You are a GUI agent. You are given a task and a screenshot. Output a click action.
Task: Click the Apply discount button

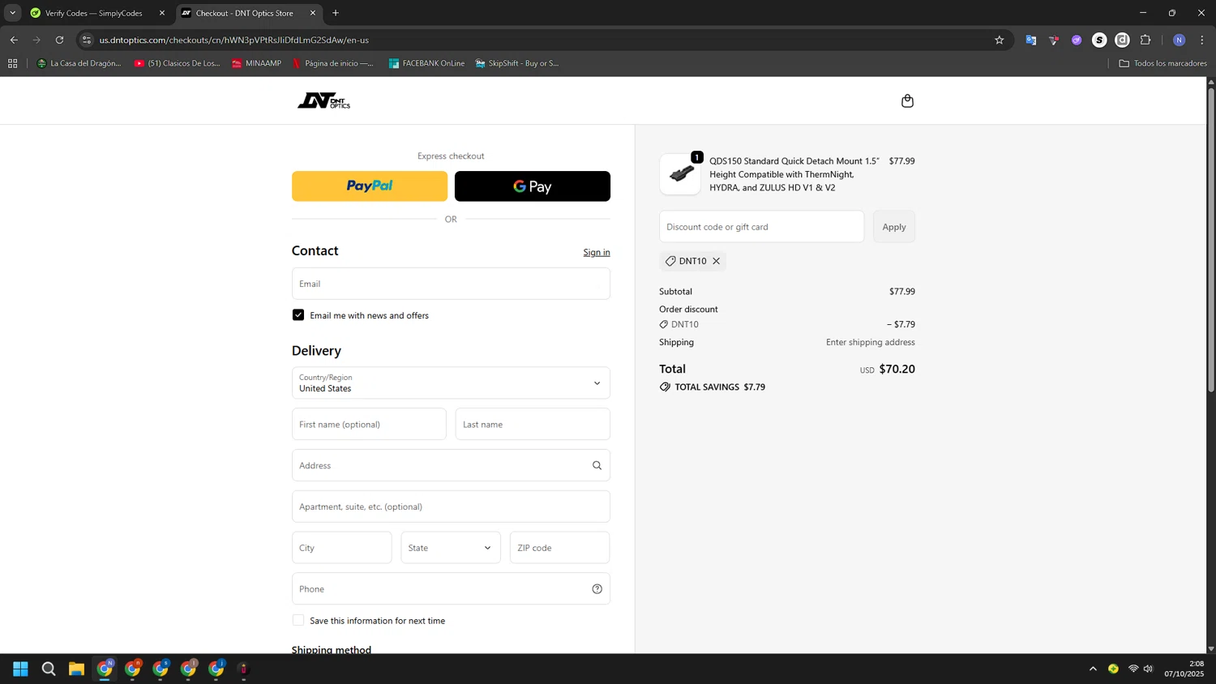(894, 227)
